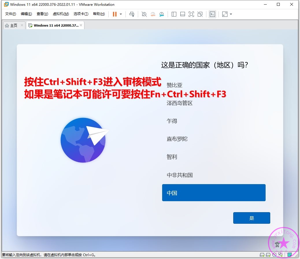Toggle the library sidebar panel icon
The height and width of the screenshot is (259, 300).
174,14
